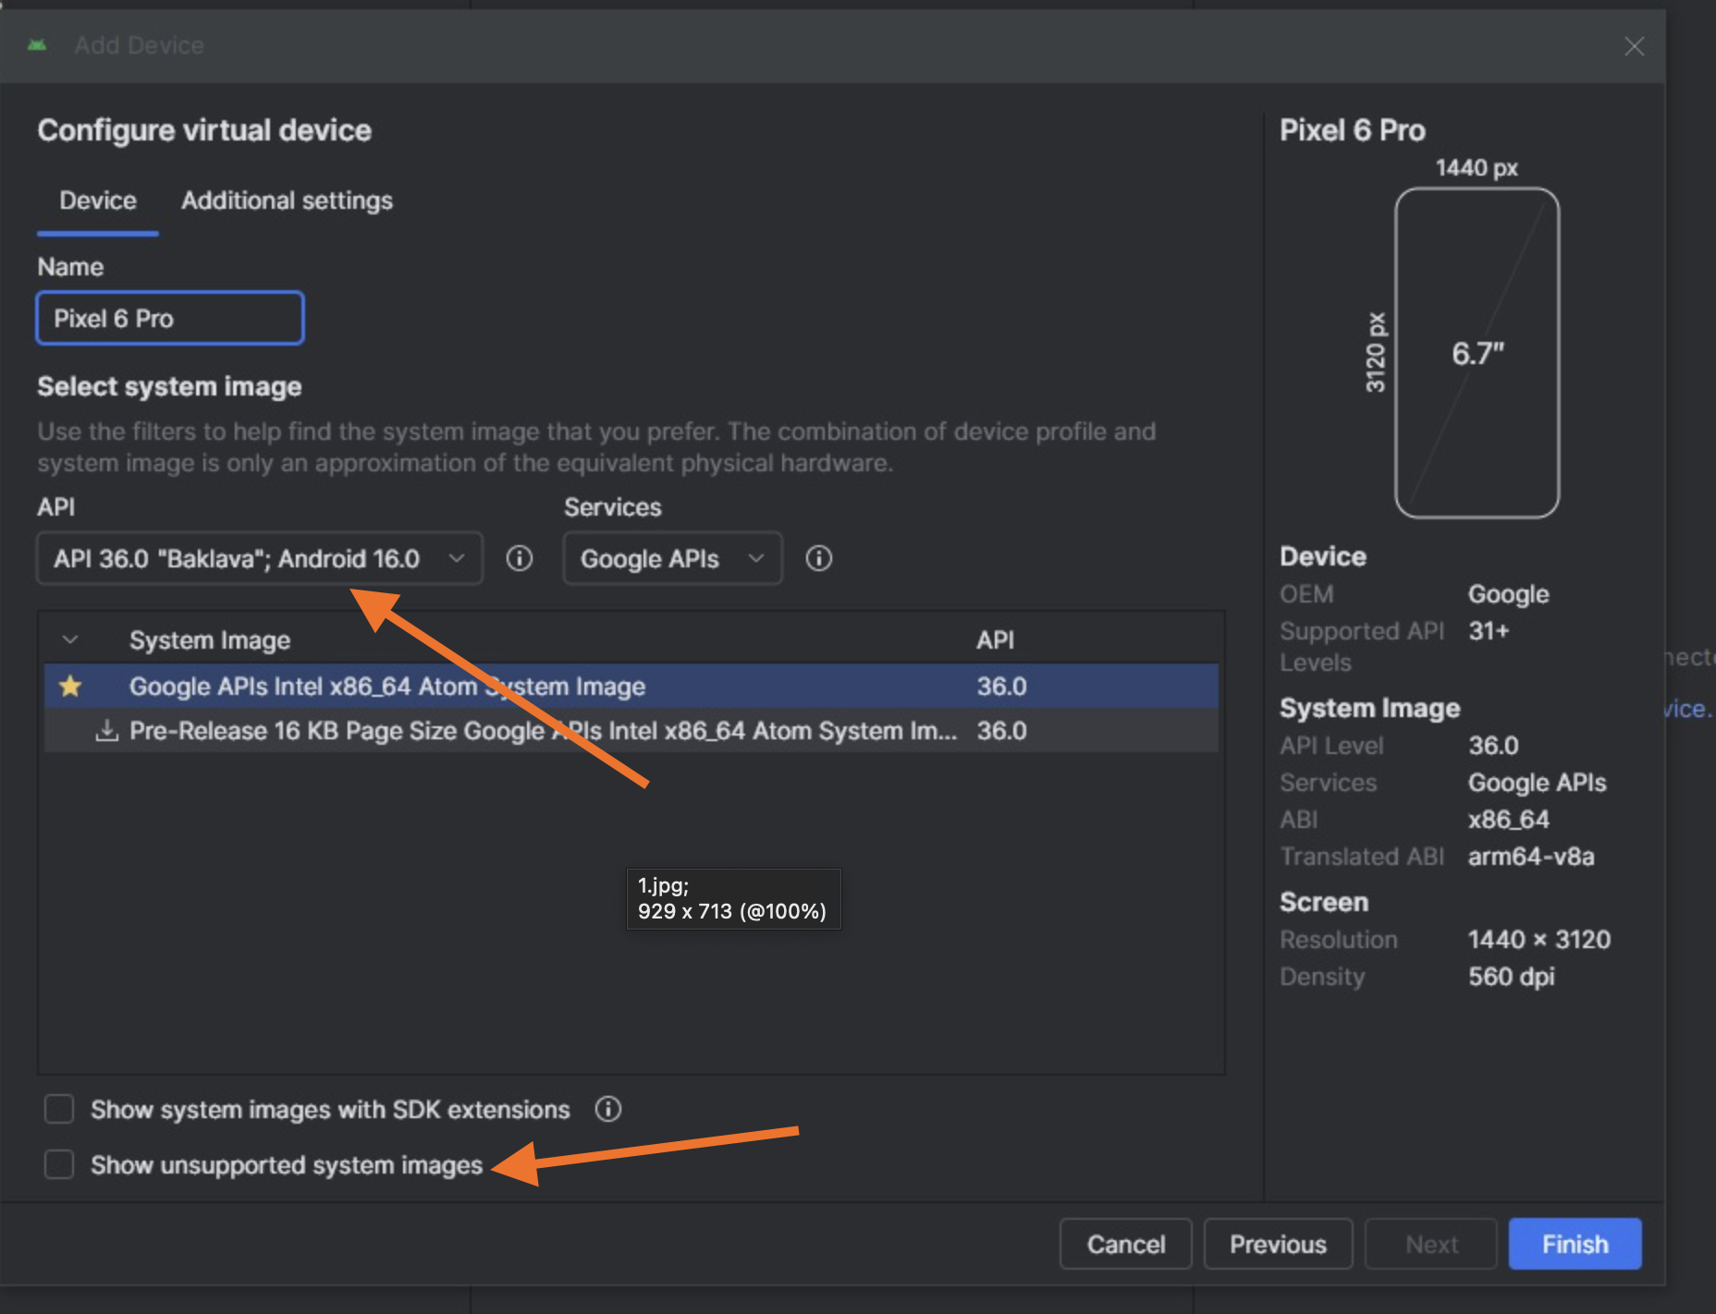Click the info icon next to API dropdown
The height and width of the screenshot is (1314, 1716).
tap(520, 558)
